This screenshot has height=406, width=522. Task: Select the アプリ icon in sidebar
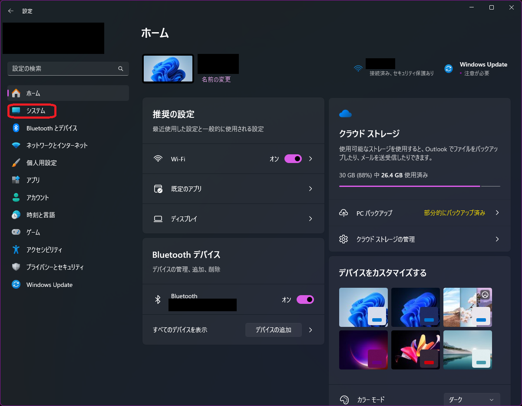(16, 180)
